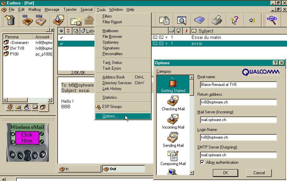Click the category list scroll-down arrow

192,173
